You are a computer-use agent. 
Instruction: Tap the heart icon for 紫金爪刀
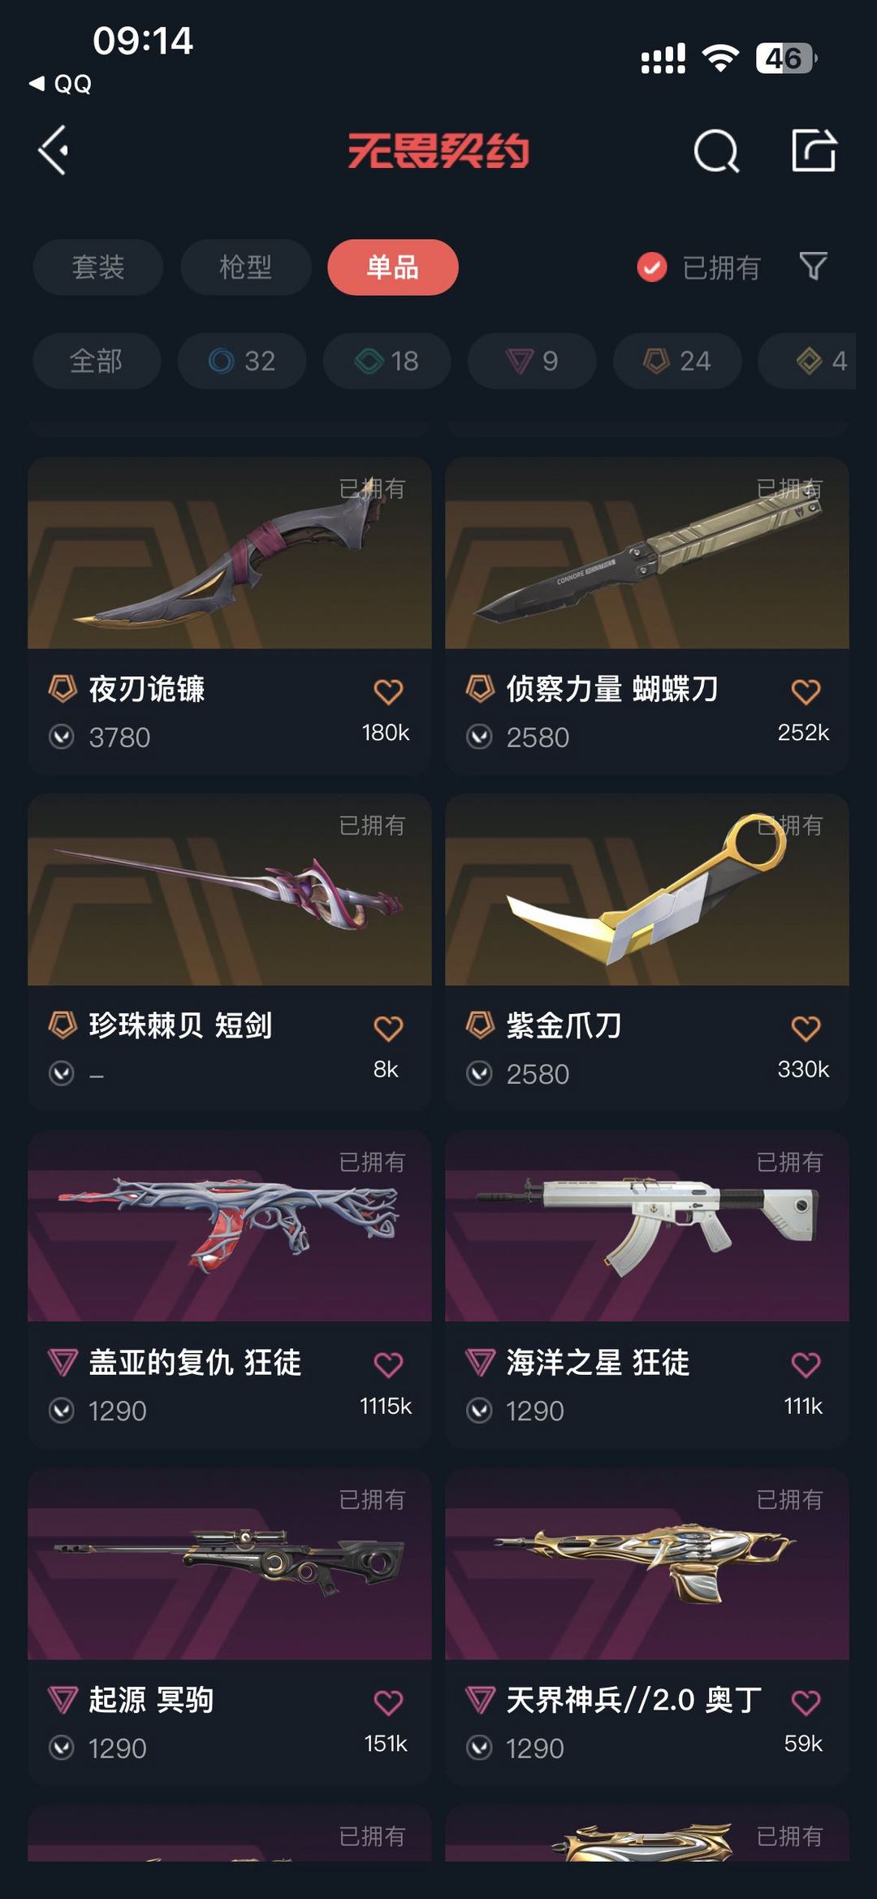[x=806, y=1028]
